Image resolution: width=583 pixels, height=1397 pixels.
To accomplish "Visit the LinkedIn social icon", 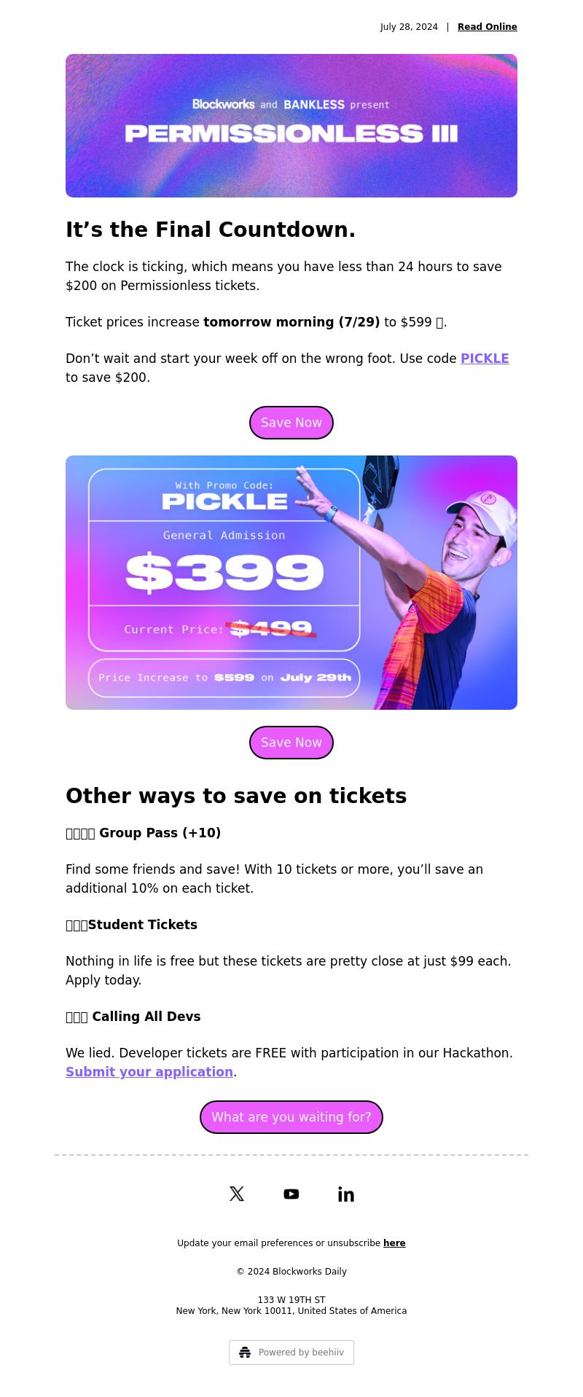I will 346,1194.
